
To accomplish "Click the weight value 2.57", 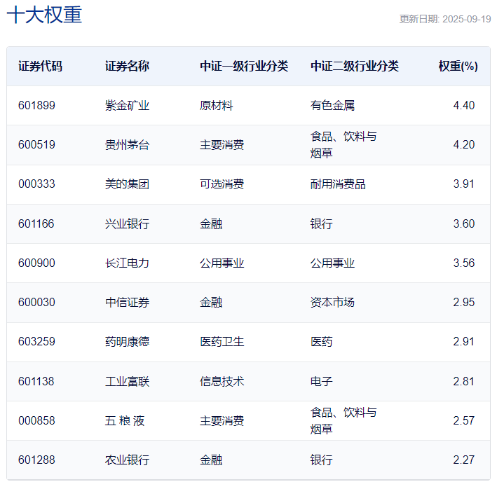I will (x=464, y=420).
